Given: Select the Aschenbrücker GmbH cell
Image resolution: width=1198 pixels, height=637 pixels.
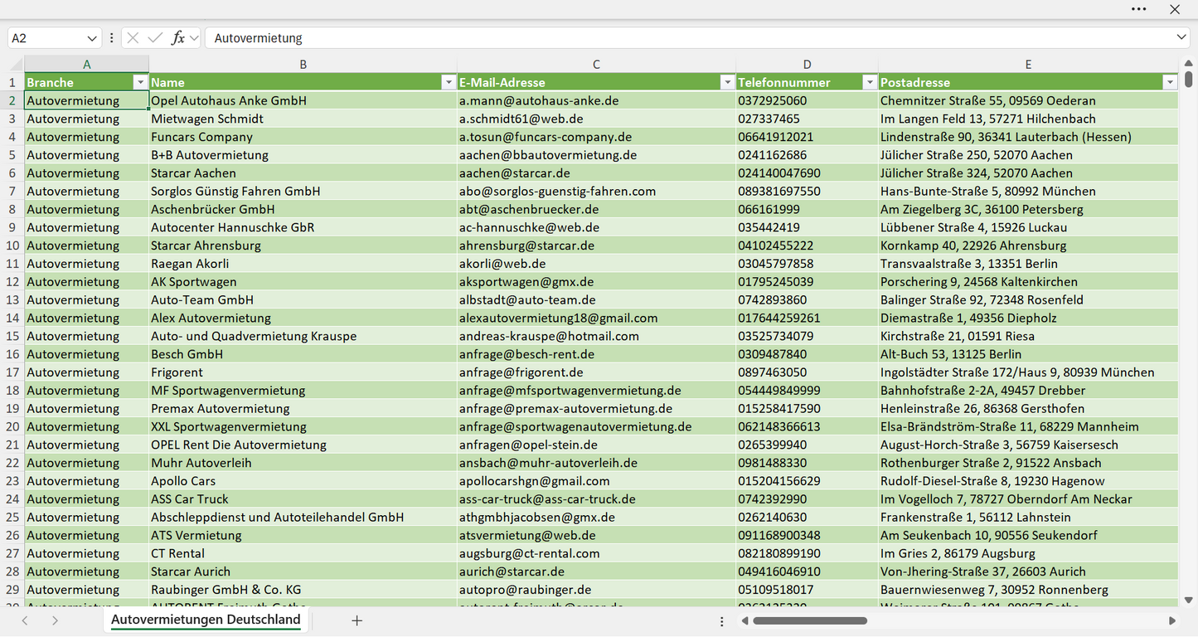Looking at the screenshot, I should (303, 209).
